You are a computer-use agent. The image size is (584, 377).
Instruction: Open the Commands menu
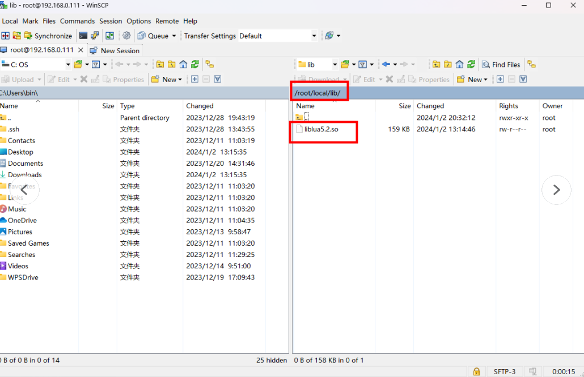[x=77, y=21]
